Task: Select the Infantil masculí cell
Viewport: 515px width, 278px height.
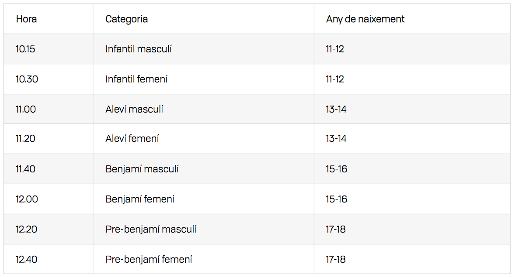Action: point(138,49)
